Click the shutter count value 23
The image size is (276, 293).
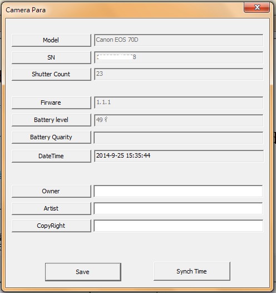pyautogui.click(x=179, y=75)
